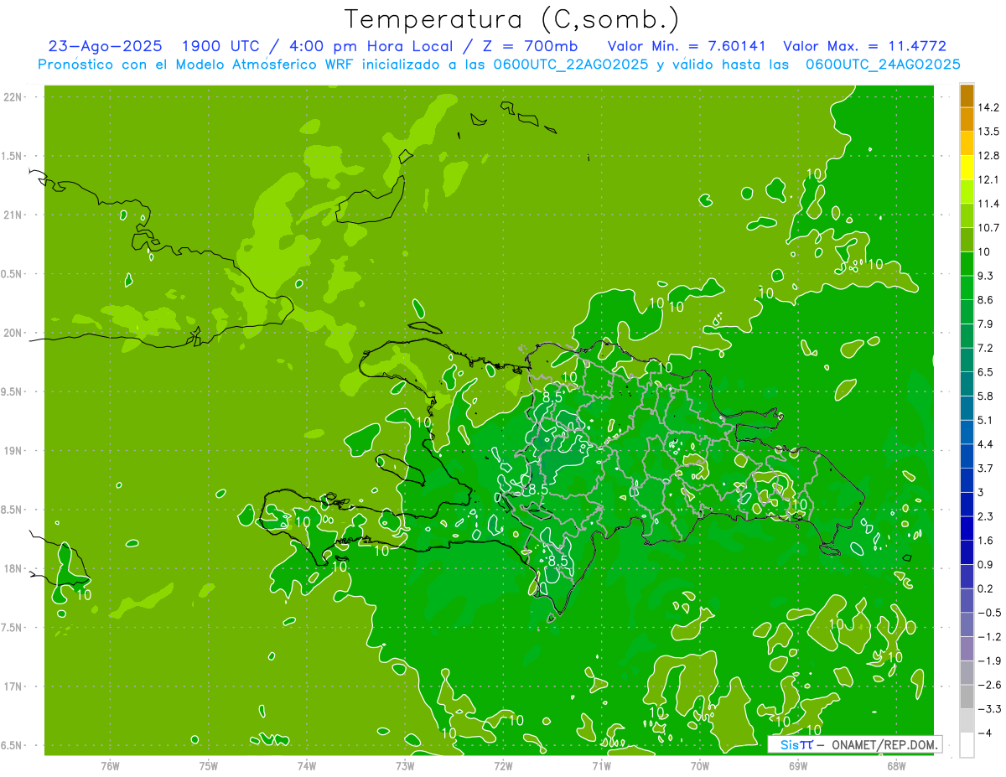This screenshot has height=777, width=1006.
Task: Select "Valor Max. = 11.4772" text
Action: [x=864, y=46]
